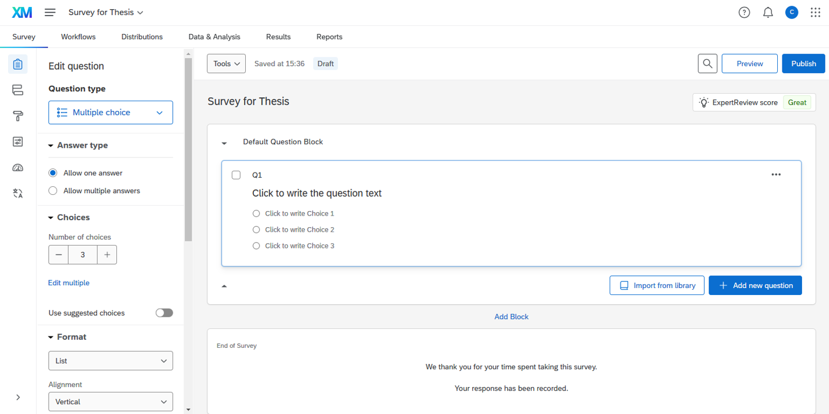Click the Edit multiple link

point(69,283)
